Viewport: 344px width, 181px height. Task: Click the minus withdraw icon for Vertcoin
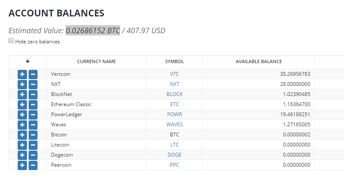[33, 74]
